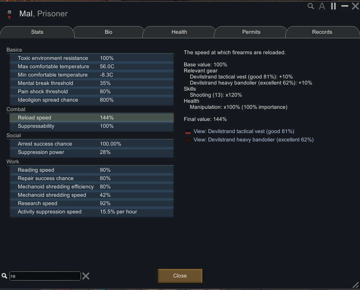Viewport: 360px width, 290px height.
Task: Click the heavy bandolier item icon
Action: pyautogui.click(x=187, y=140)
